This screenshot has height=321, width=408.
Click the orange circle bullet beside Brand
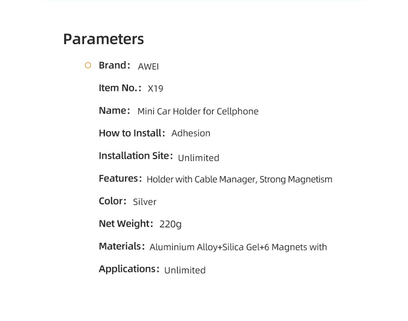88,65
